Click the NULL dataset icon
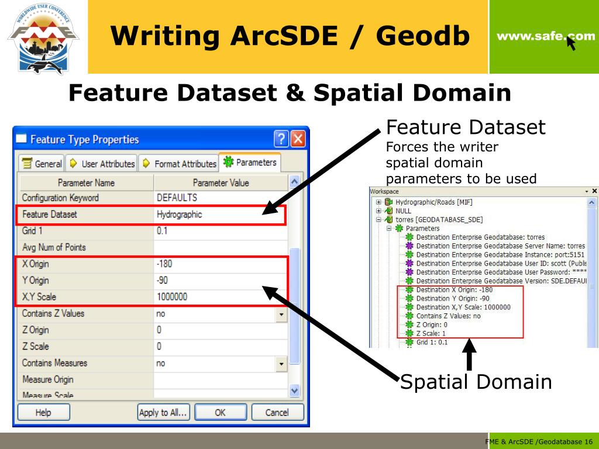The image size is (599, 449). pyautogui.click(x=388, y=210)
